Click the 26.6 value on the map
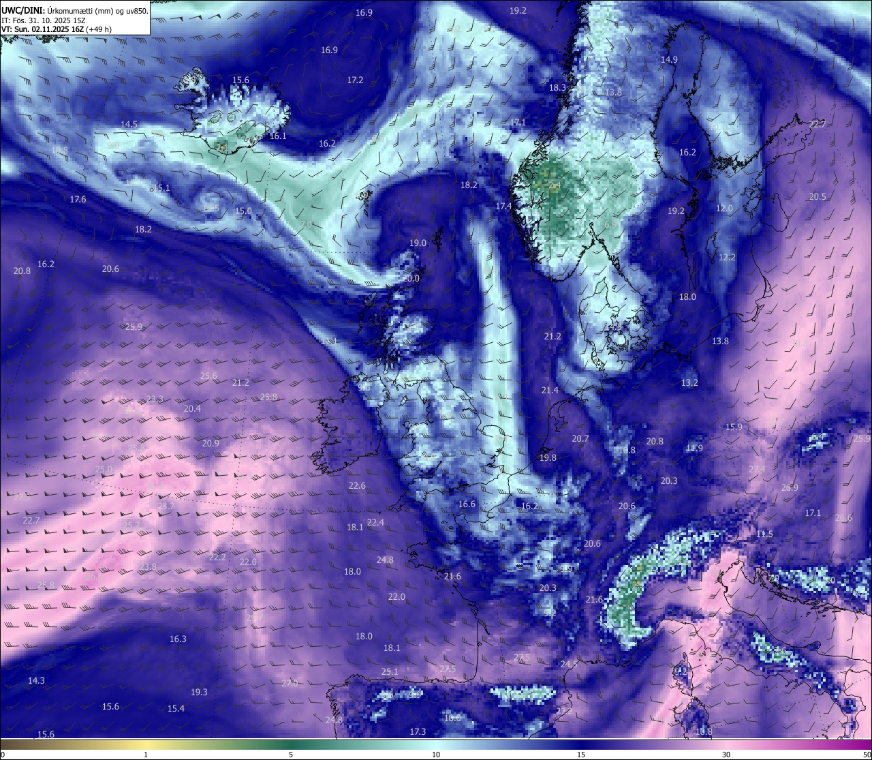This screenshot has height=760, width=872. click(x=843, y=517)
